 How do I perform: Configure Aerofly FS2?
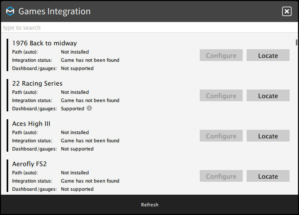[221, 176]
